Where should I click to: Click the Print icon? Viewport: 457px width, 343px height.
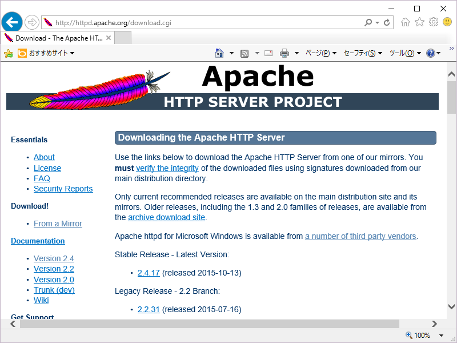(x=284, y=53)
